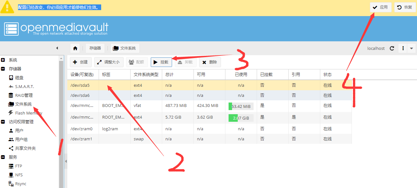417x188 pixels.
Task: Sort by the 引用 column header
Action: [304, 74]
